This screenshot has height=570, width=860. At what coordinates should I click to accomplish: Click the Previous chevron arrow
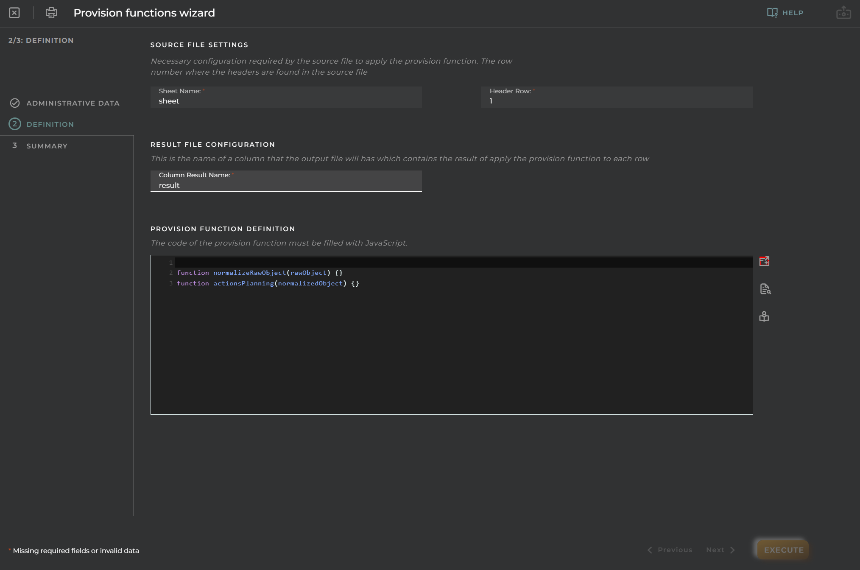pos(650,550)
